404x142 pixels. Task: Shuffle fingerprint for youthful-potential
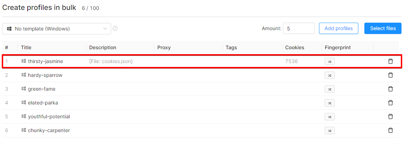click(330, 117)
